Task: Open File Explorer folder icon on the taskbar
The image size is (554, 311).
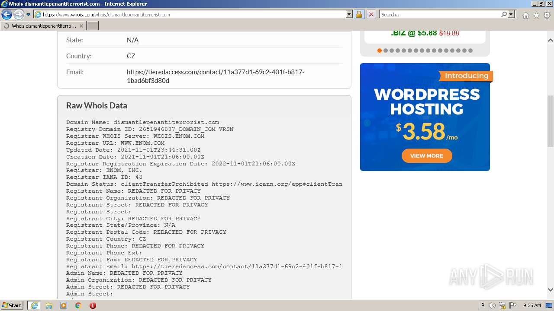Action: click(49, 305)
